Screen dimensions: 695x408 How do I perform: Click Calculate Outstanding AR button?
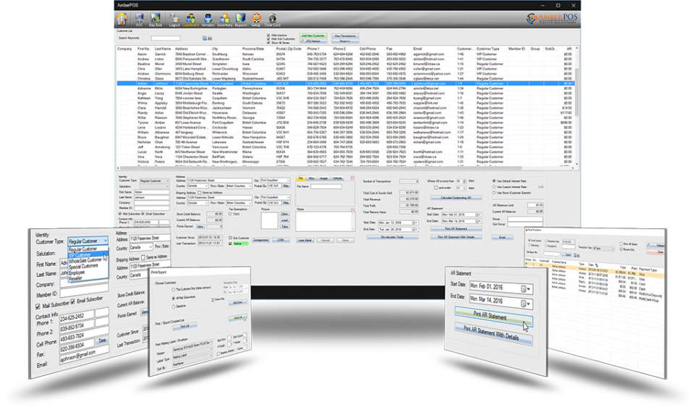(456, 198)
